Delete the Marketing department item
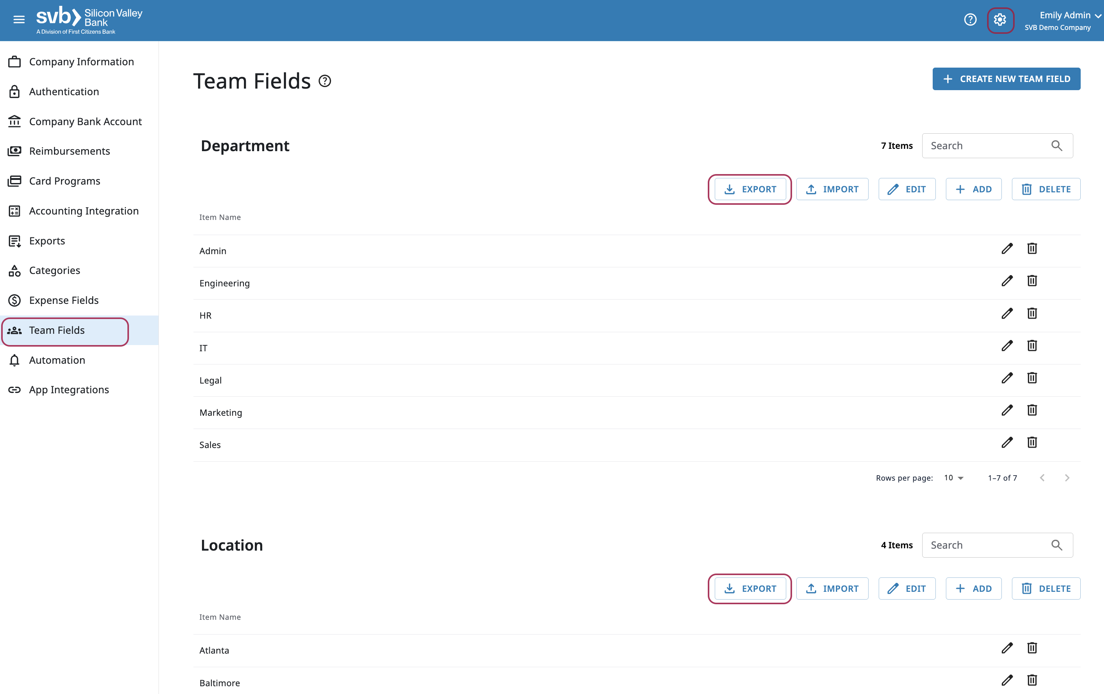The height and width of the screenshot is (694, 1104). pos(1032,410)
